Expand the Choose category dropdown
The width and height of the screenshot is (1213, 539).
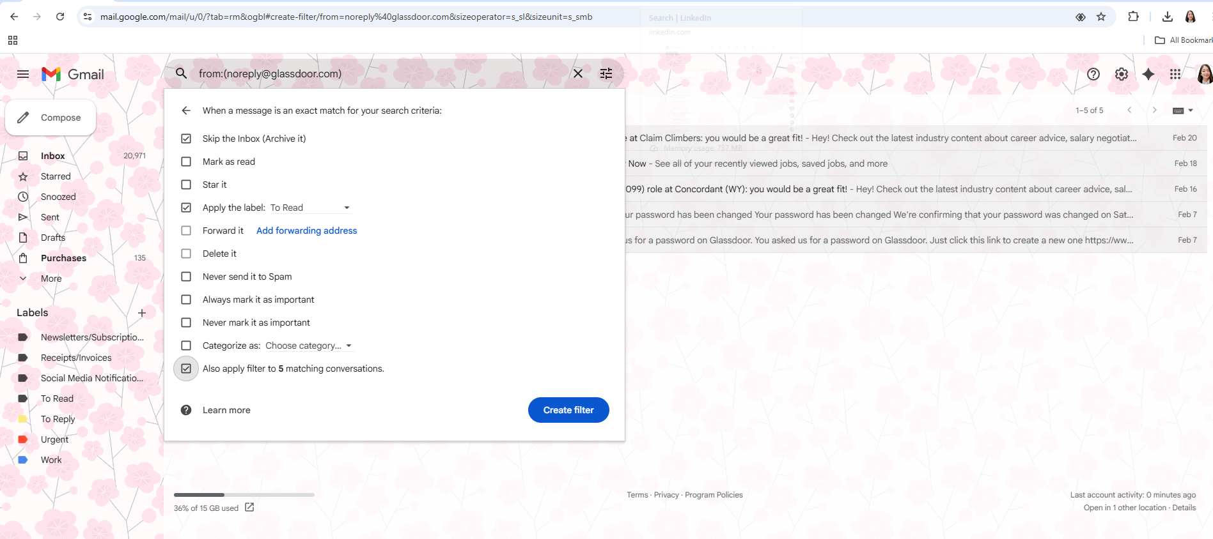[309, 345]
